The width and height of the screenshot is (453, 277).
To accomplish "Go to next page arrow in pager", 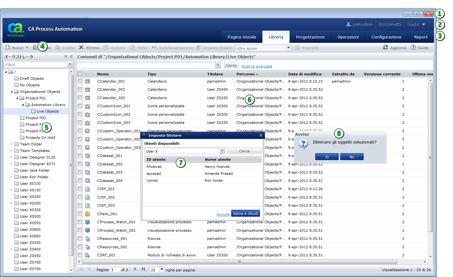I will pos(135,269).
